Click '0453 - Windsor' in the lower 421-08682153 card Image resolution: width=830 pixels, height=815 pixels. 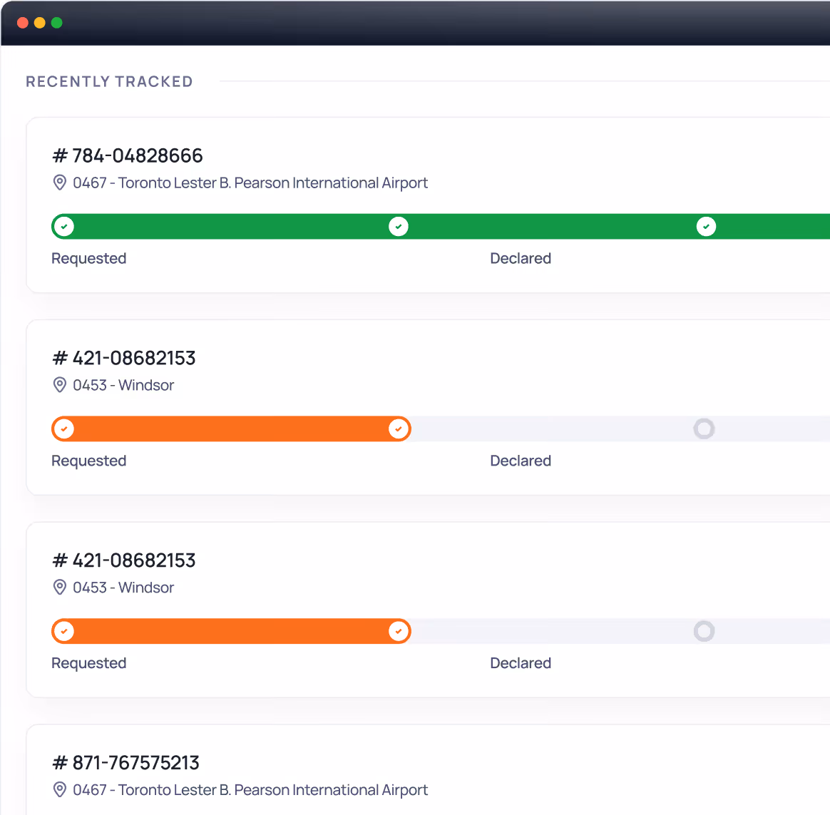[123, 588]
